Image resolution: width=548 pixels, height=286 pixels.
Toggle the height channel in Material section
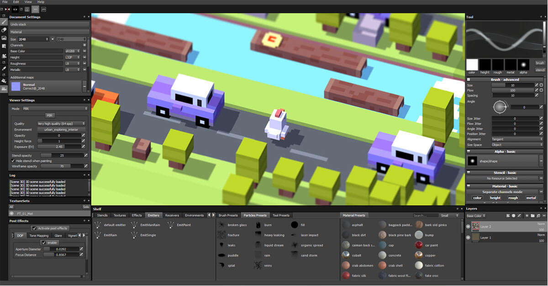(495, 198)
